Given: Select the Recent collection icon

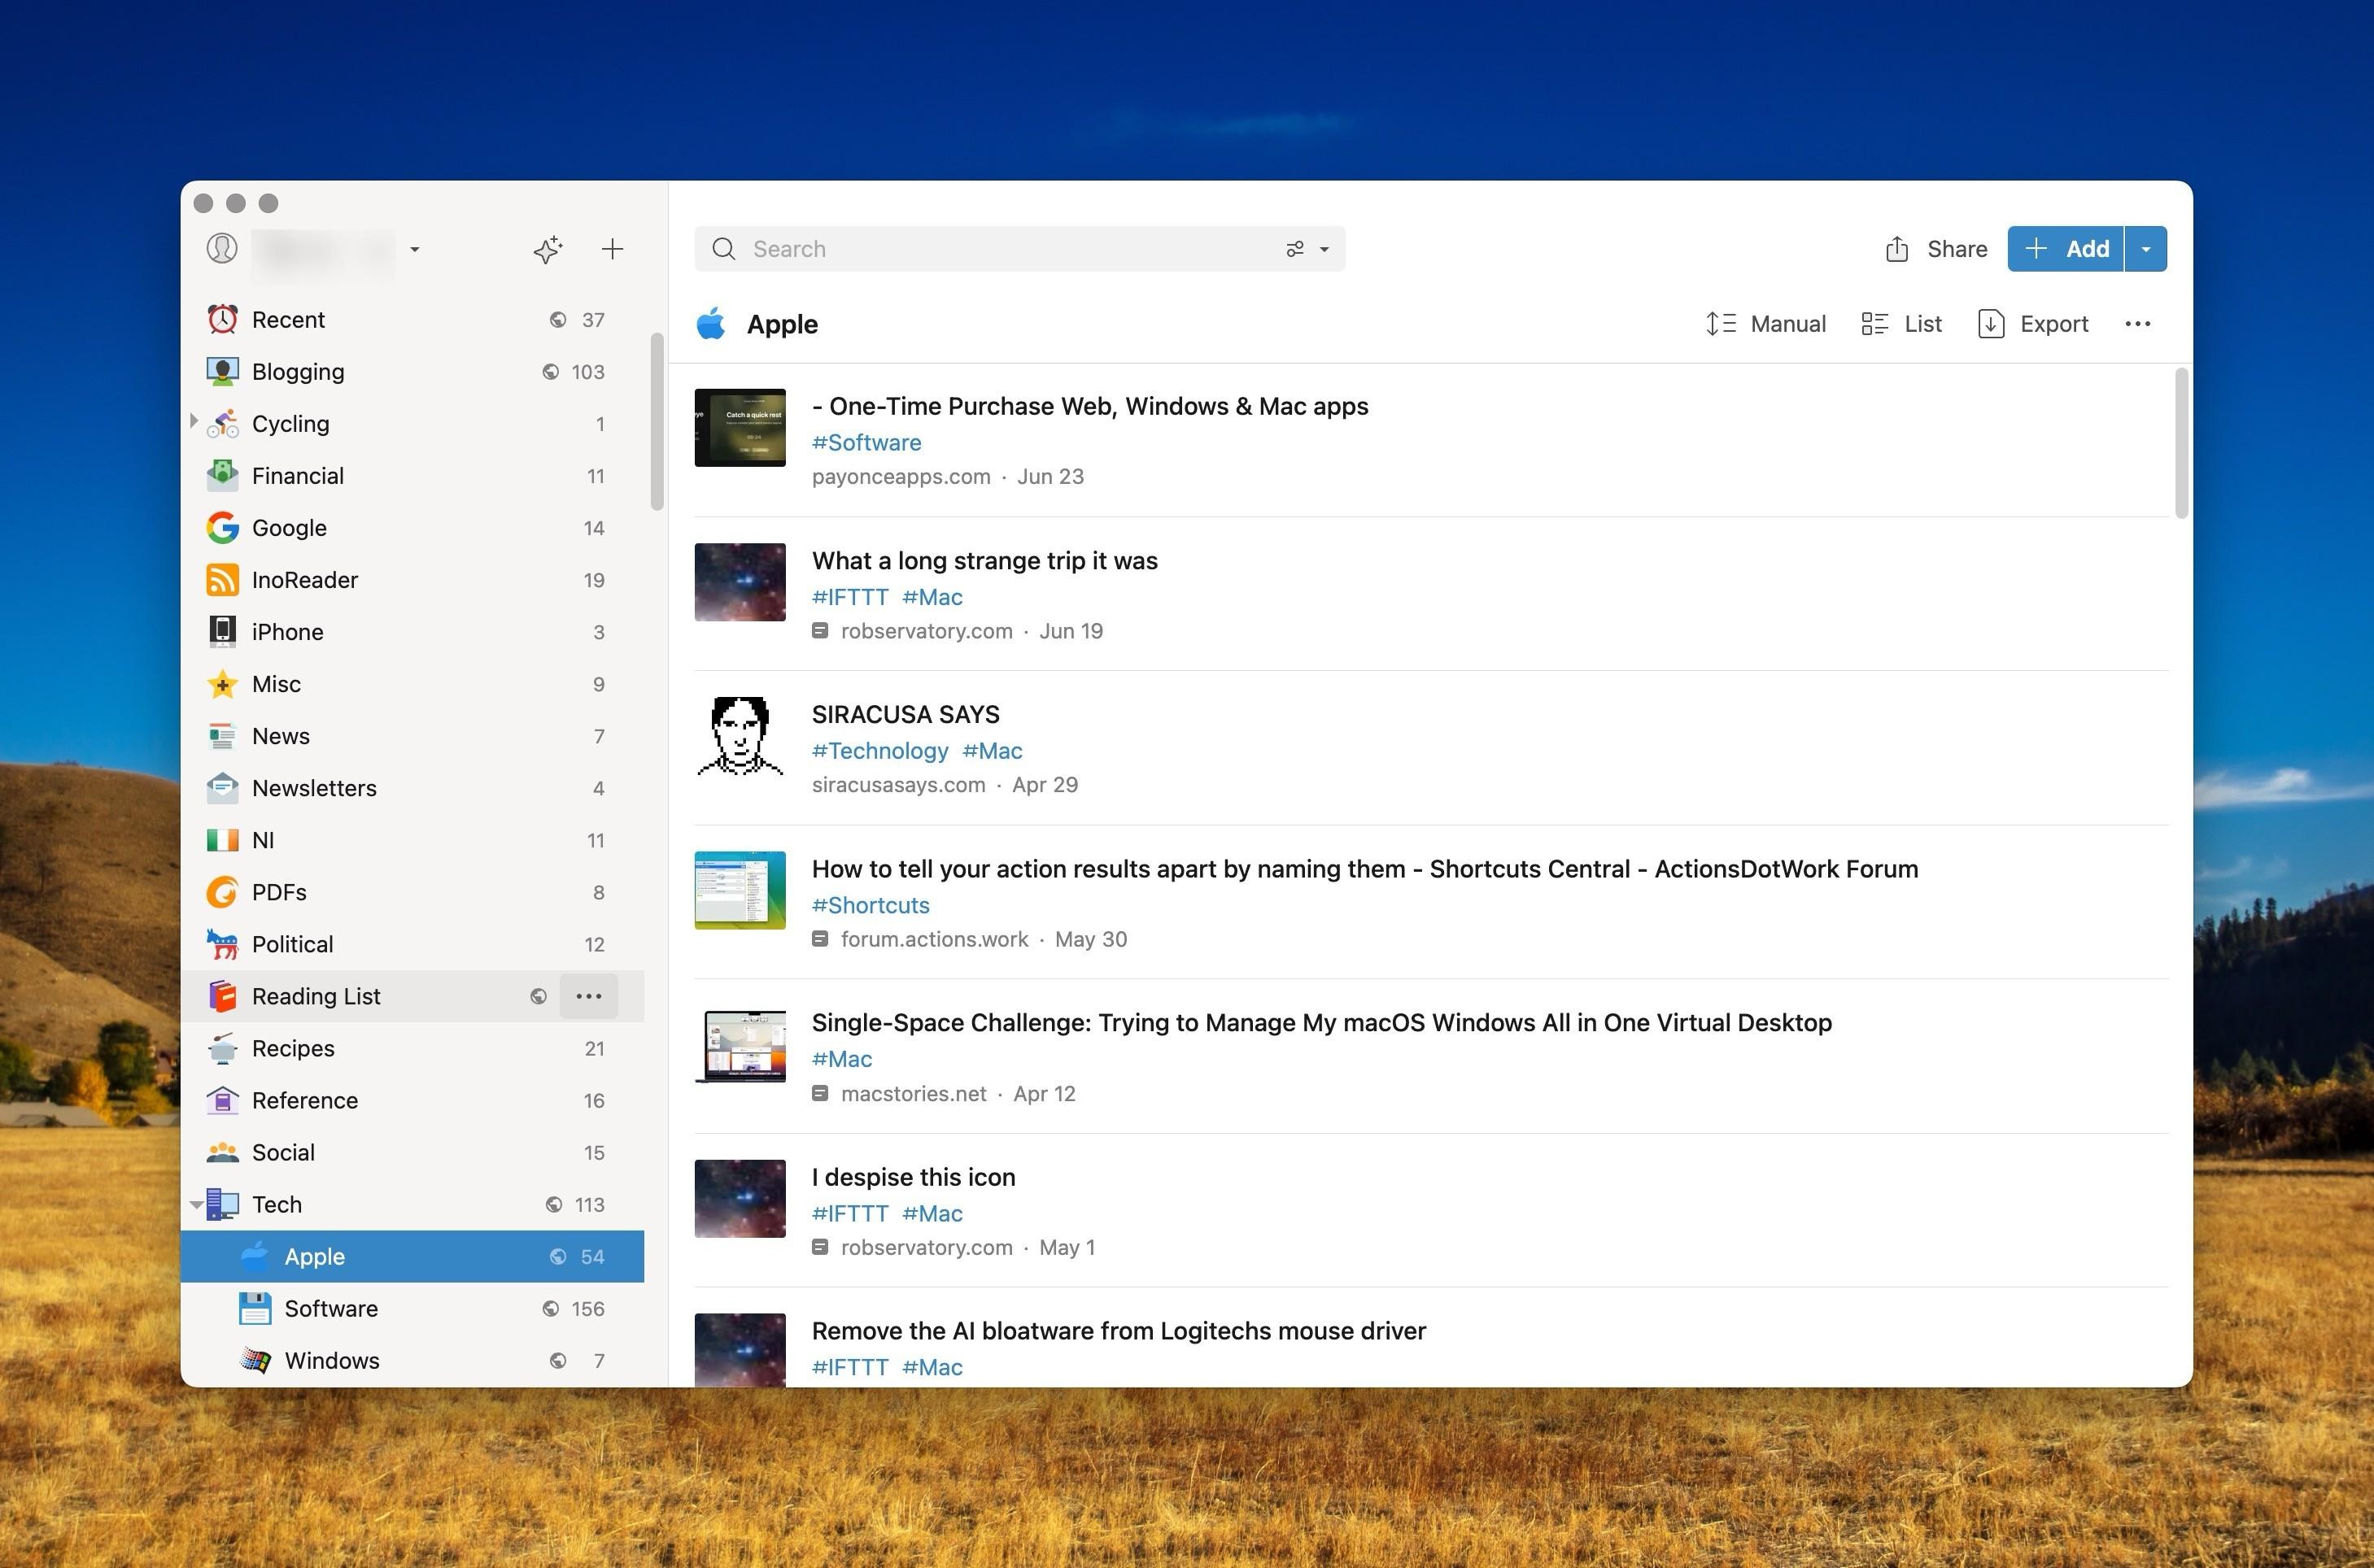Looking at the screenshot, I should pyautogui.click(x=222, y=319).
